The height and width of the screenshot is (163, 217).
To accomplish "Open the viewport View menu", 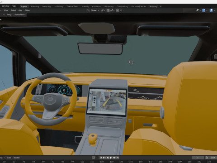I will tap(6, 10).
